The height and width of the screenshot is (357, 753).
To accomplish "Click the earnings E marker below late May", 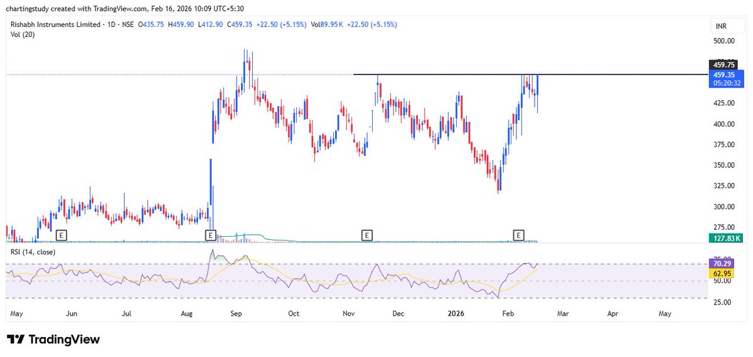I will point(61,235).
